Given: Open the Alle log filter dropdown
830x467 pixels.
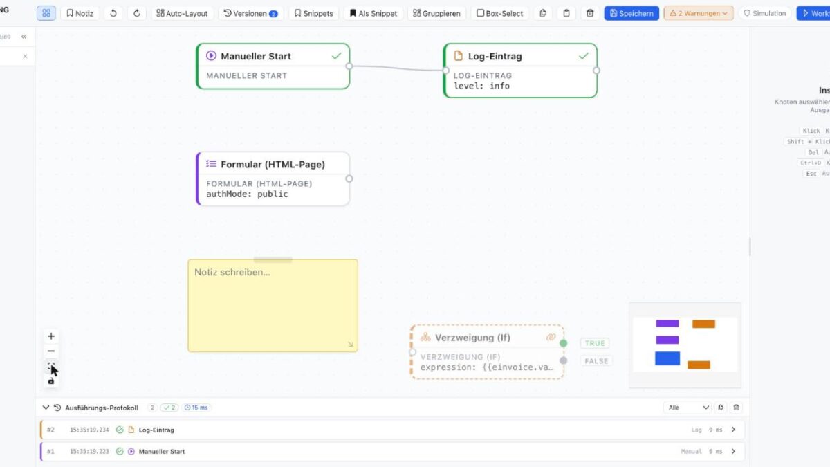Looking at the screenshot, I should coord(688,408).
